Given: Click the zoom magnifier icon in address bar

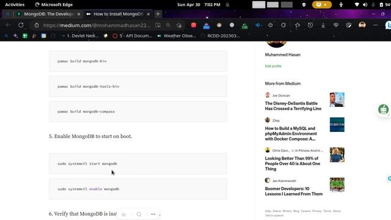Looking at the screenshot, I should click(169, 25).
